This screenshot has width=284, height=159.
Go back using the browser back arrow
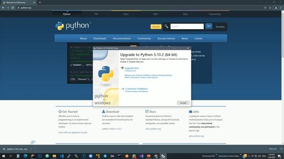[x=3, y=8]
